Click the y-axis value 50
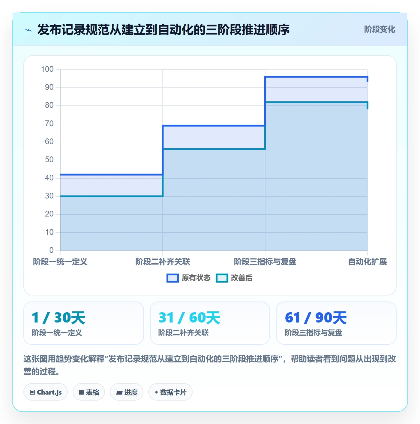Image resolution: width=420 pixels, height=424 pixels. pos(49,160)
